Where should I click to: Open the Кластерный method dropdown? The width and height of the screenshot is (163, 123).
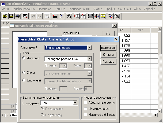click(89, 47)
